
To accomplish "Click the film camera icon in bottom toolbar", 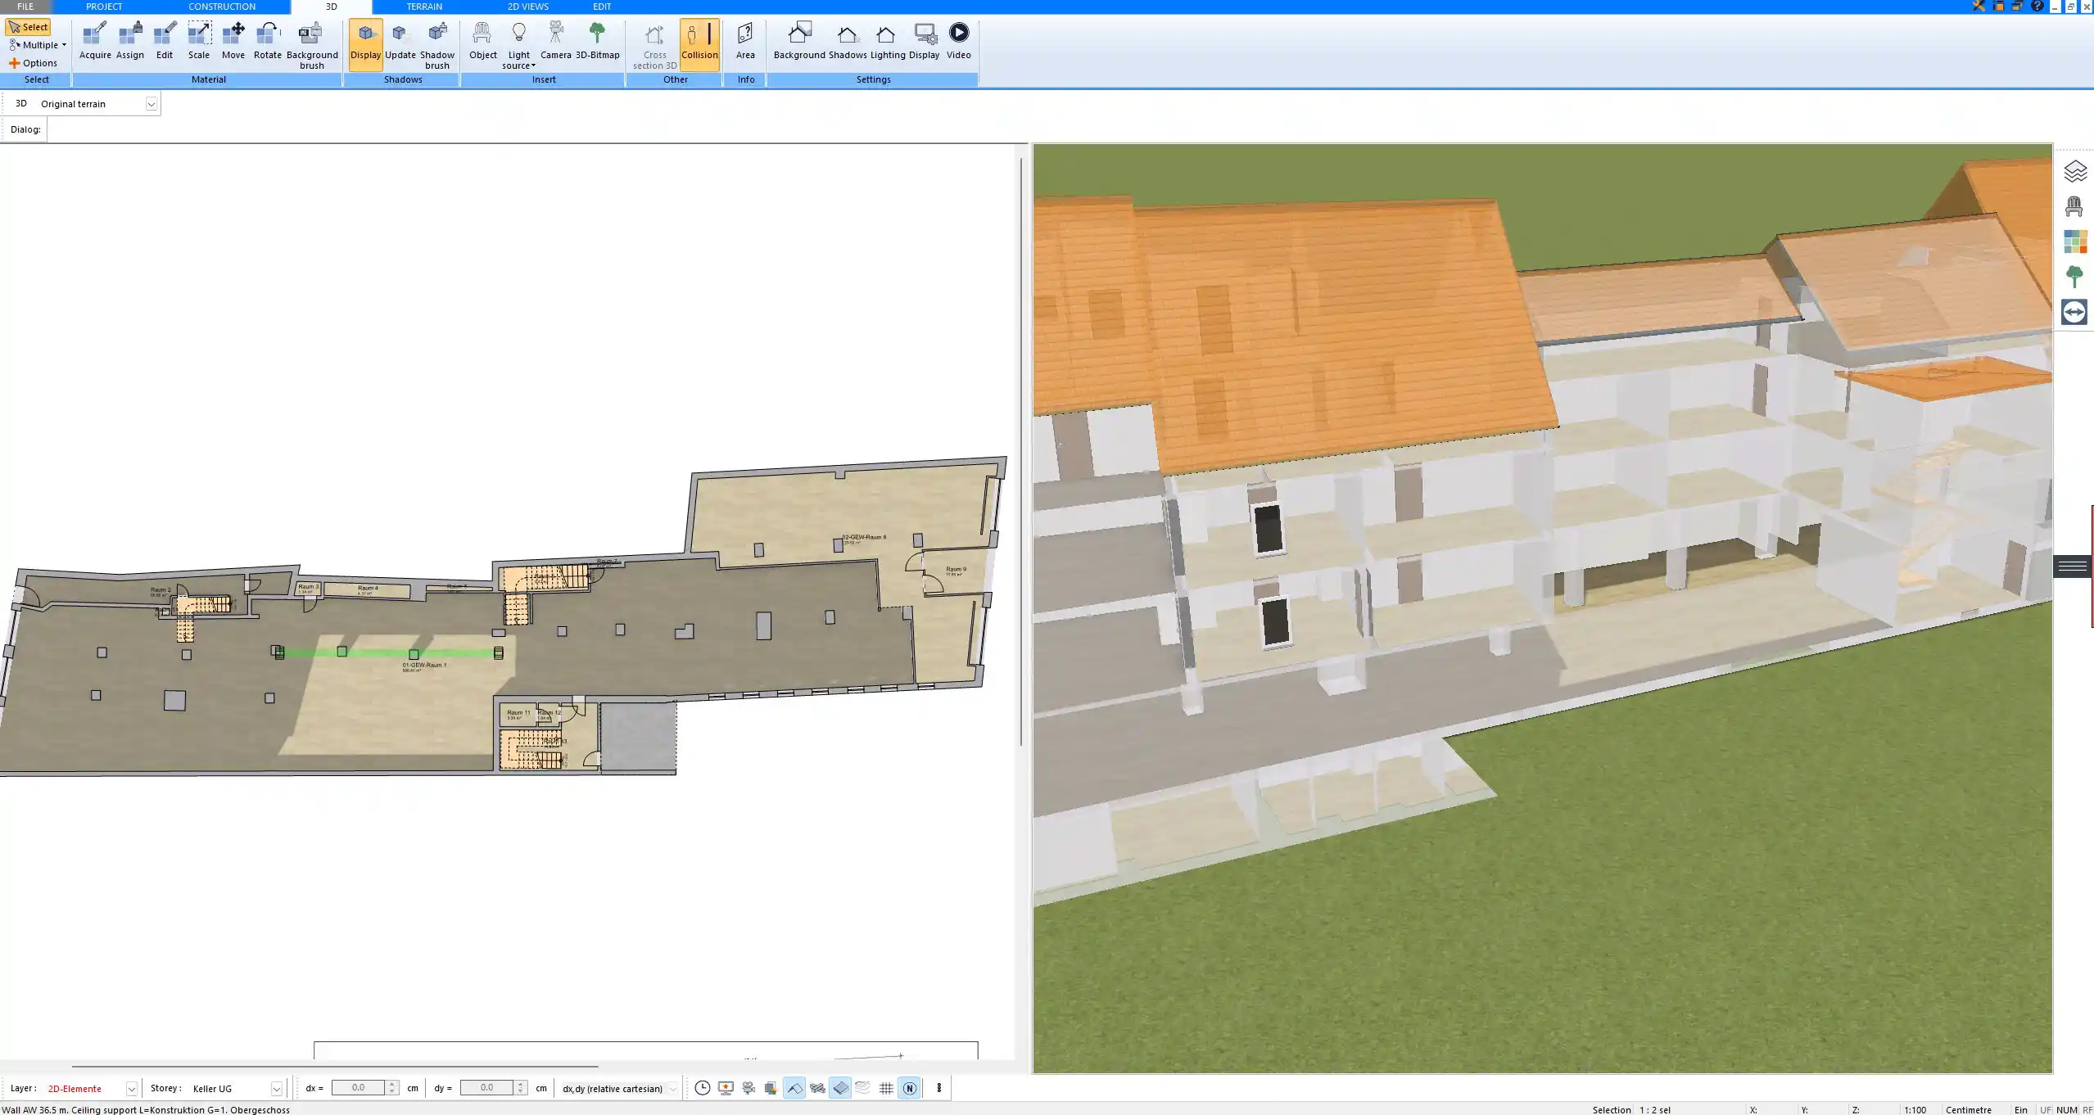I will 749,1088.
